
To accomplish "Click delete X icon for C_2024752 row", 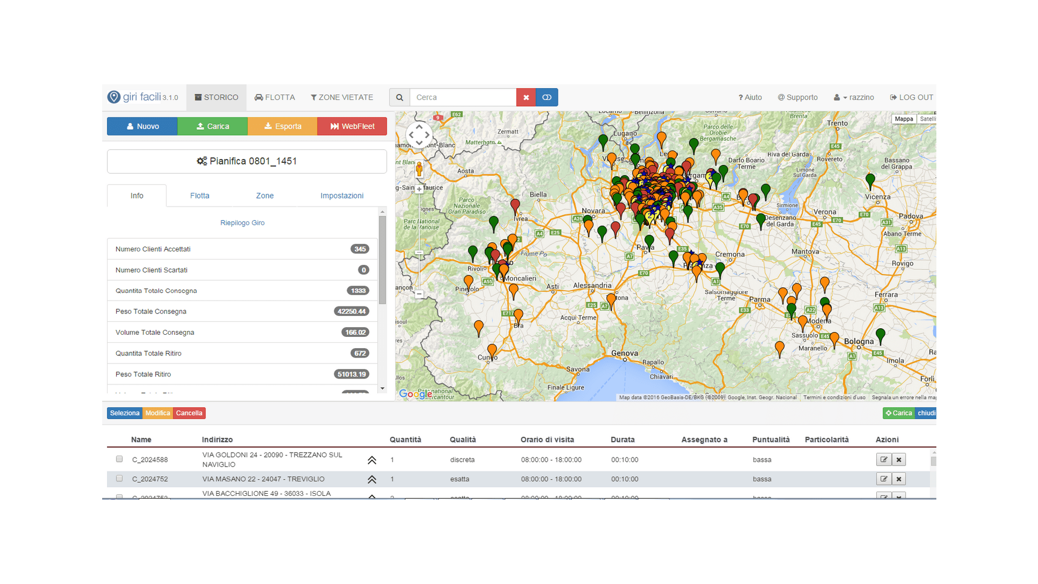I will click(899, 479).
